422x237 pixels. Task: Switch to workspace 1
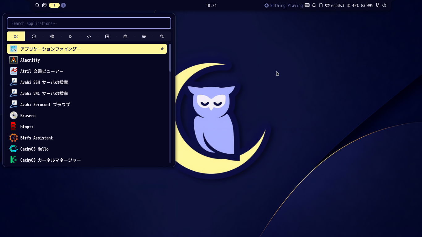54,5
